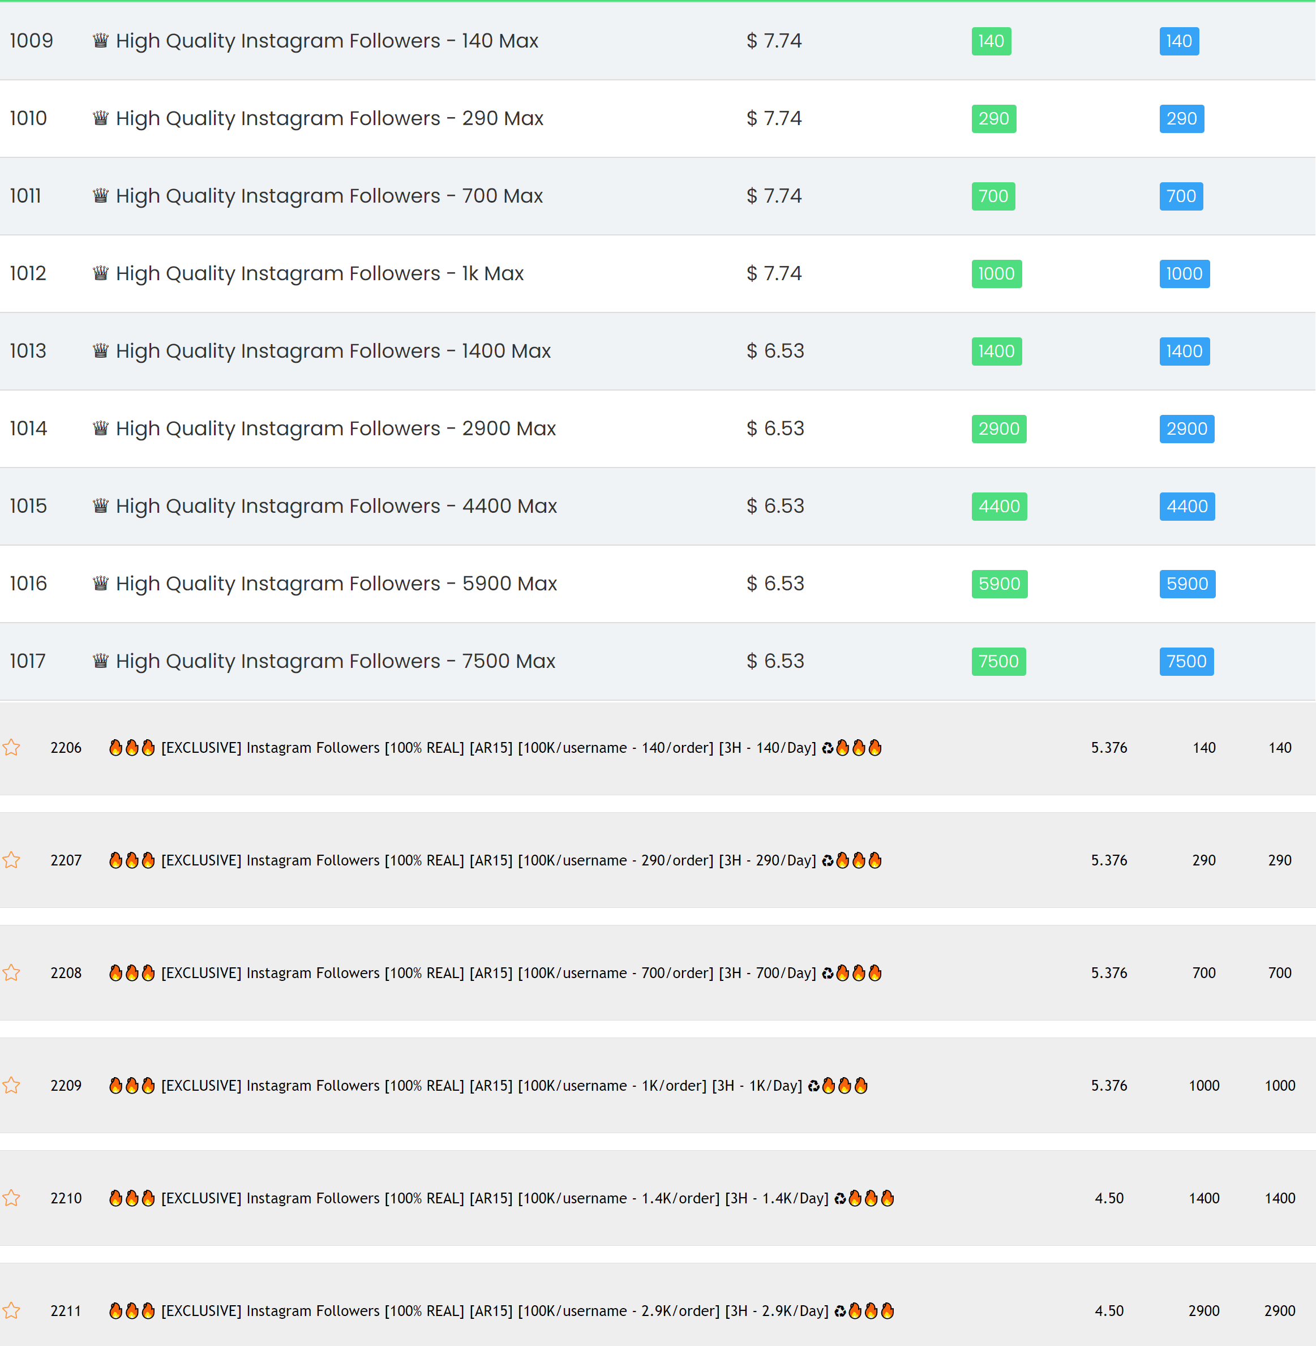The image size is (1316, 1346).
Task: Click the crown icon in row 1014
Action: coord(101,427)
